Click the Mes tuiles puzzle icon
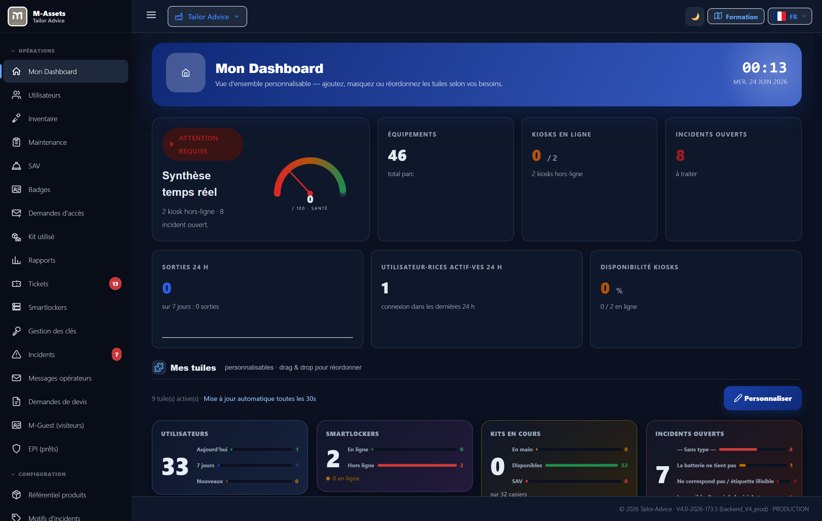This screenshot has width=822, height=521. coord(159,367)
